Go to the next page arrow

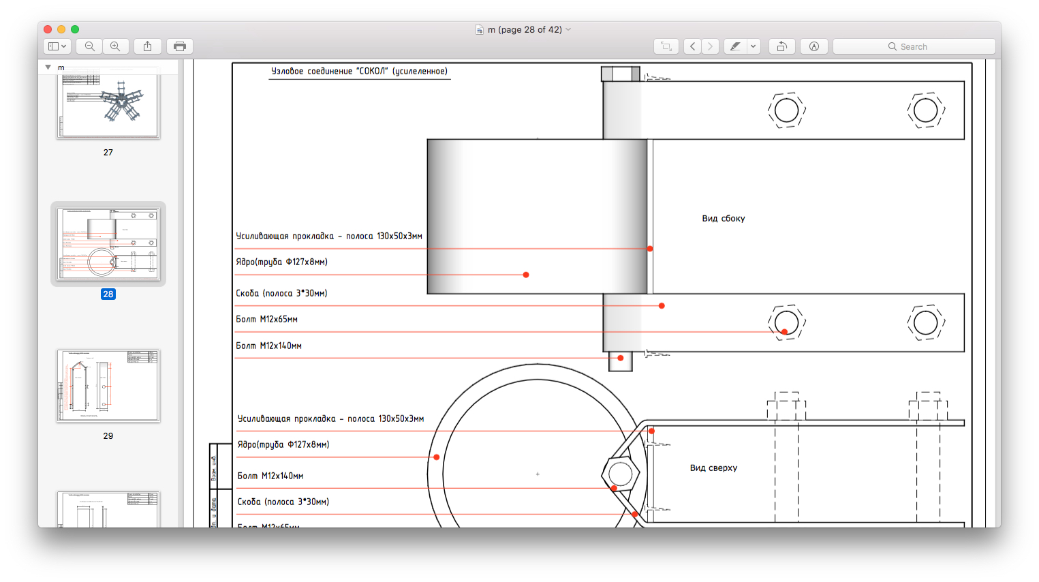tap(710, 46)
